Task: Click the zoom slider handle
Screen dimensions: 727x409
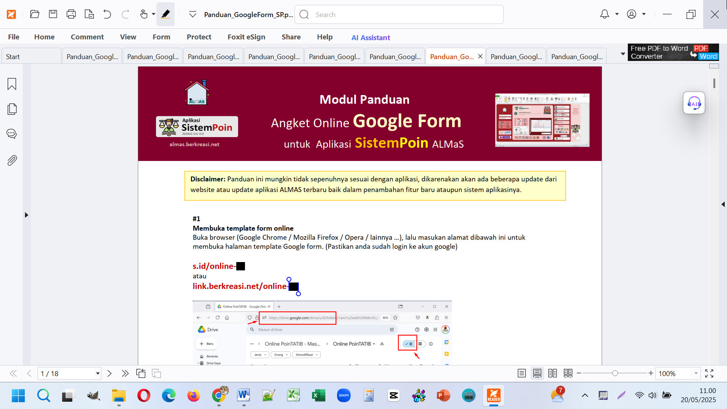Action: click(x=615, y=373)
